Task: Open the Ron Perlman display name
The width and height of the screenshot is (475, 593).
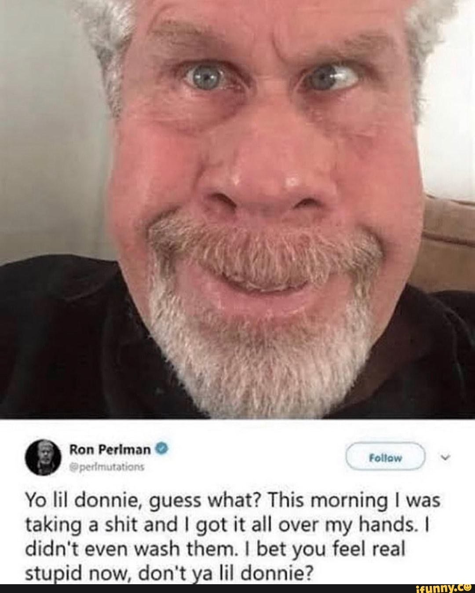Action: pos(111,450)
